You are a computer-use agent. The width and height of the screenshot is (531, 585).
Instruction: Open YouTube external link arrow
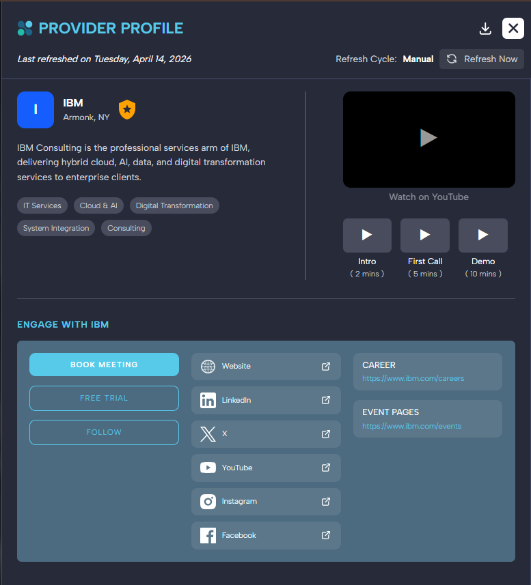click(x=325, y=468)
